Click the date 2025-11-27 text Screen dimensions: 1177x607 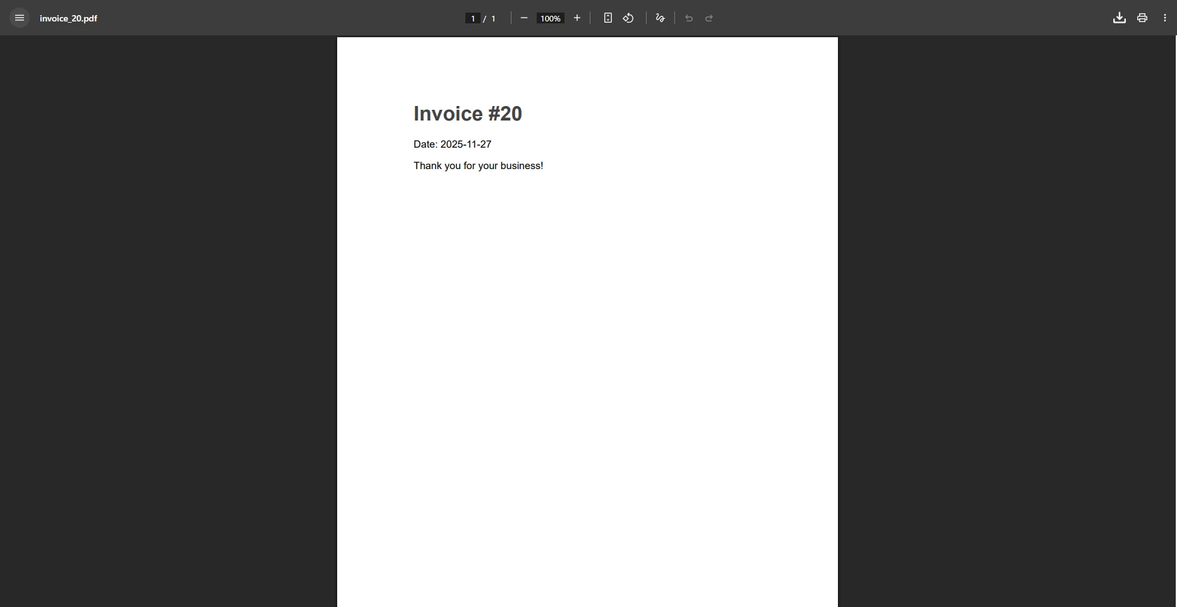click(452, 144)
